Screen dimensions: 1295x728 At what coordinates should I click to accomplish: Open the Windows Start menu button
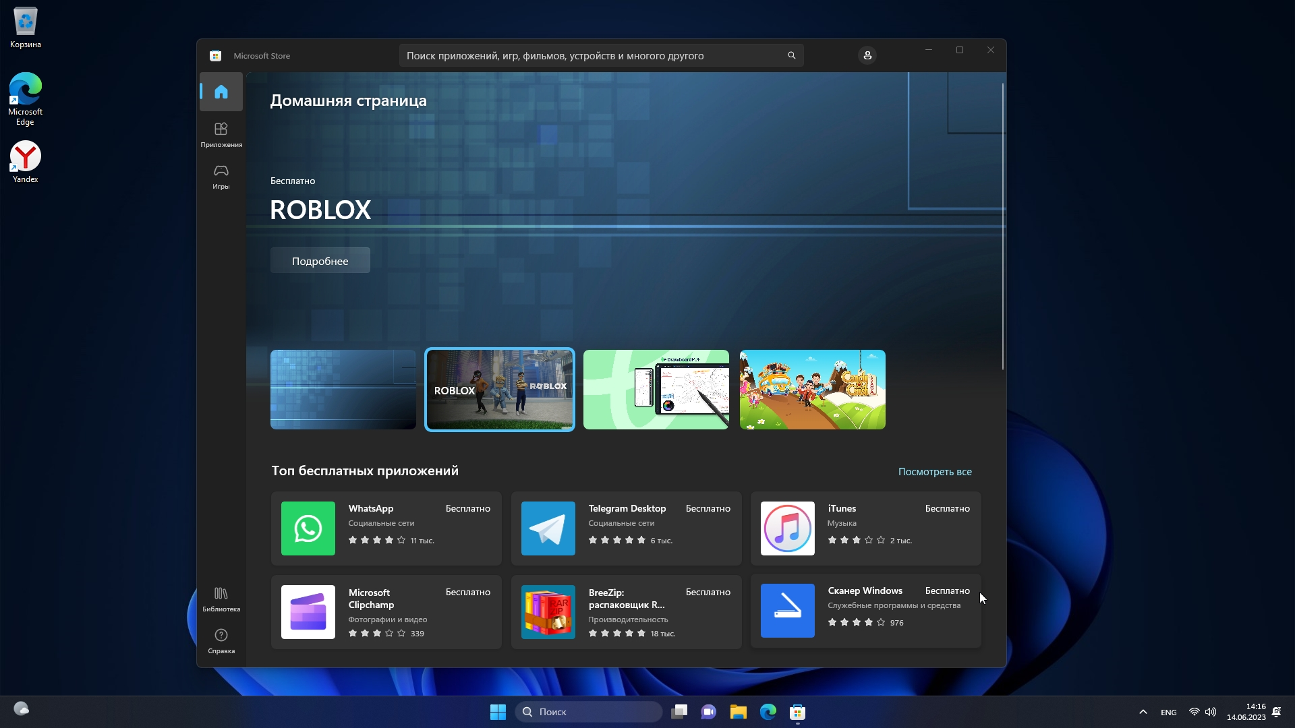click(x=498, y=712)
